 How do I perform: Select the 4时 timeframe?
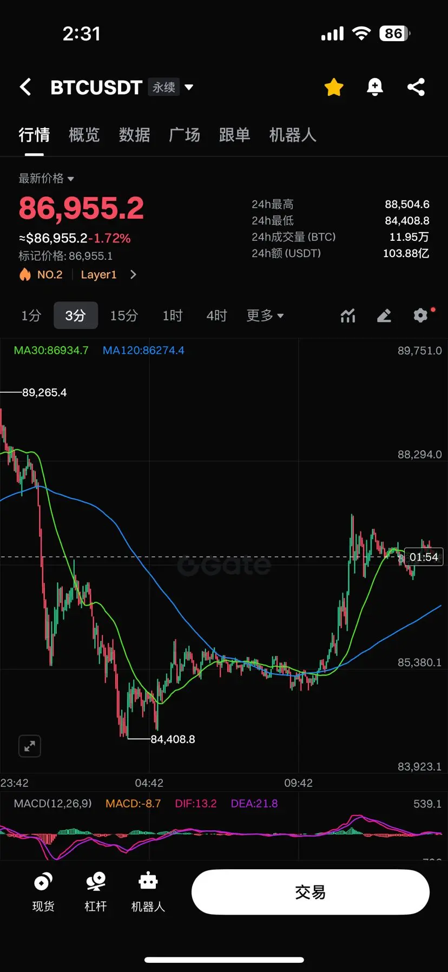[216, 316]
